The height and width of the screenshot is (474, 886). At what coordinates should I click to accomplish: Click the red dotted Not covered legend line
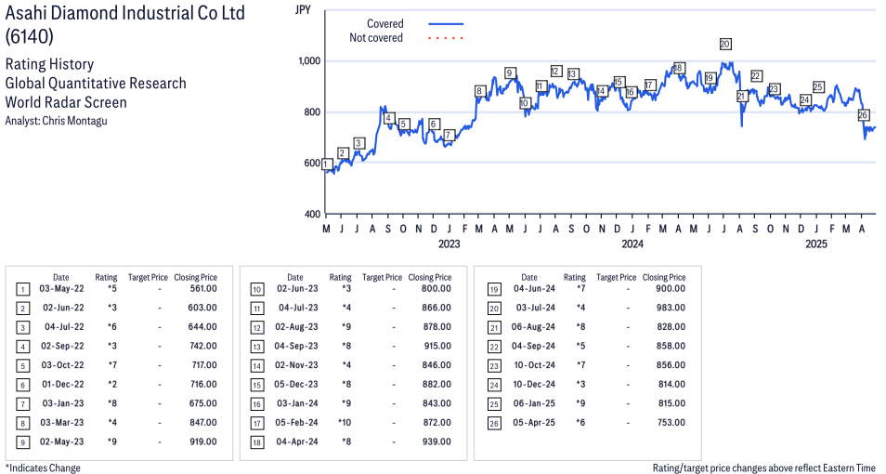pyautogui.click(x=446, y=38)
